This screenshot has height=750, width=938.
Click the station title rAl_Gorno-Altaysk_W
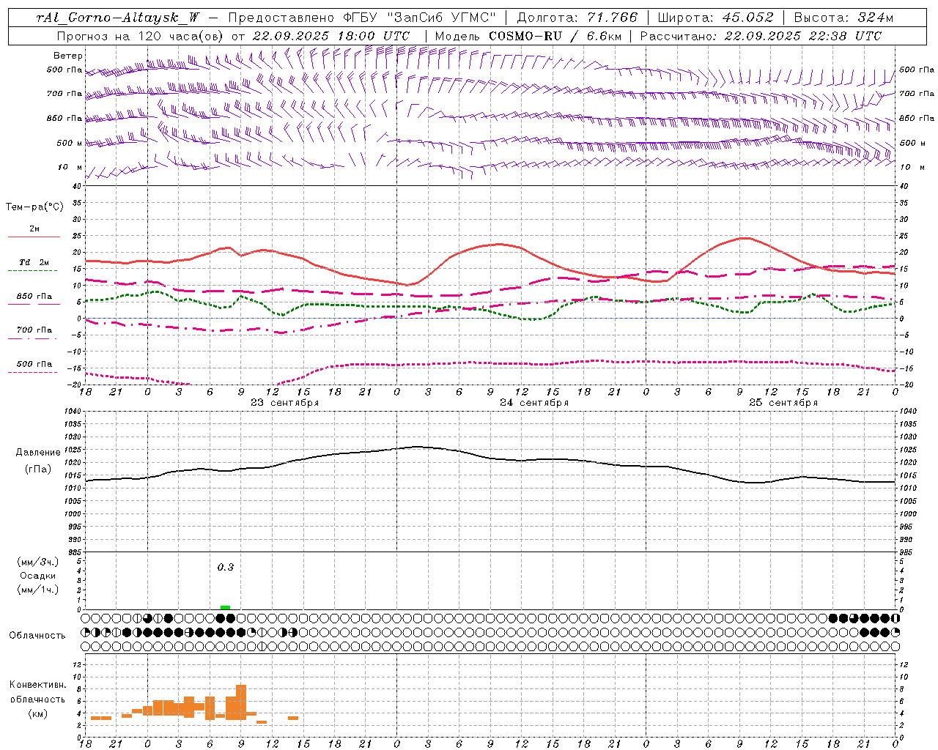coord(119,18)
